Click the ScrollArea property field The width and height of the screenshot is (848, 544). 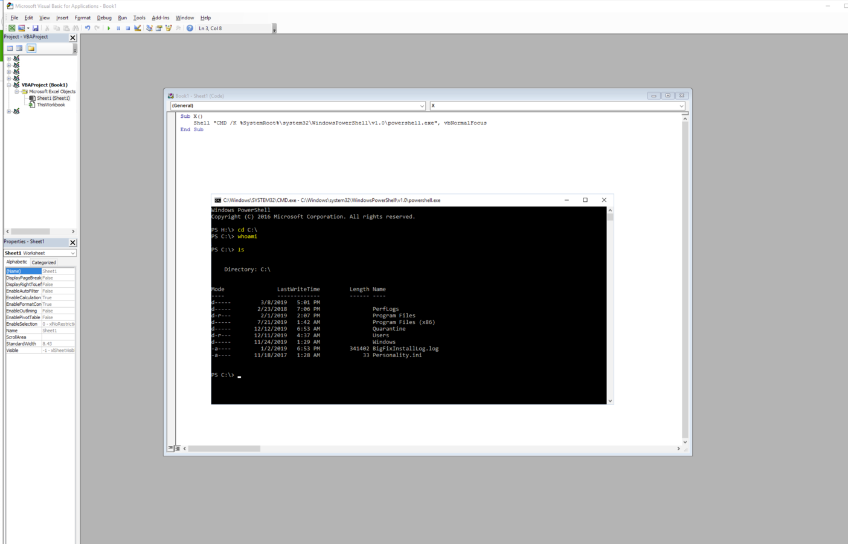[x=59, y=337]
